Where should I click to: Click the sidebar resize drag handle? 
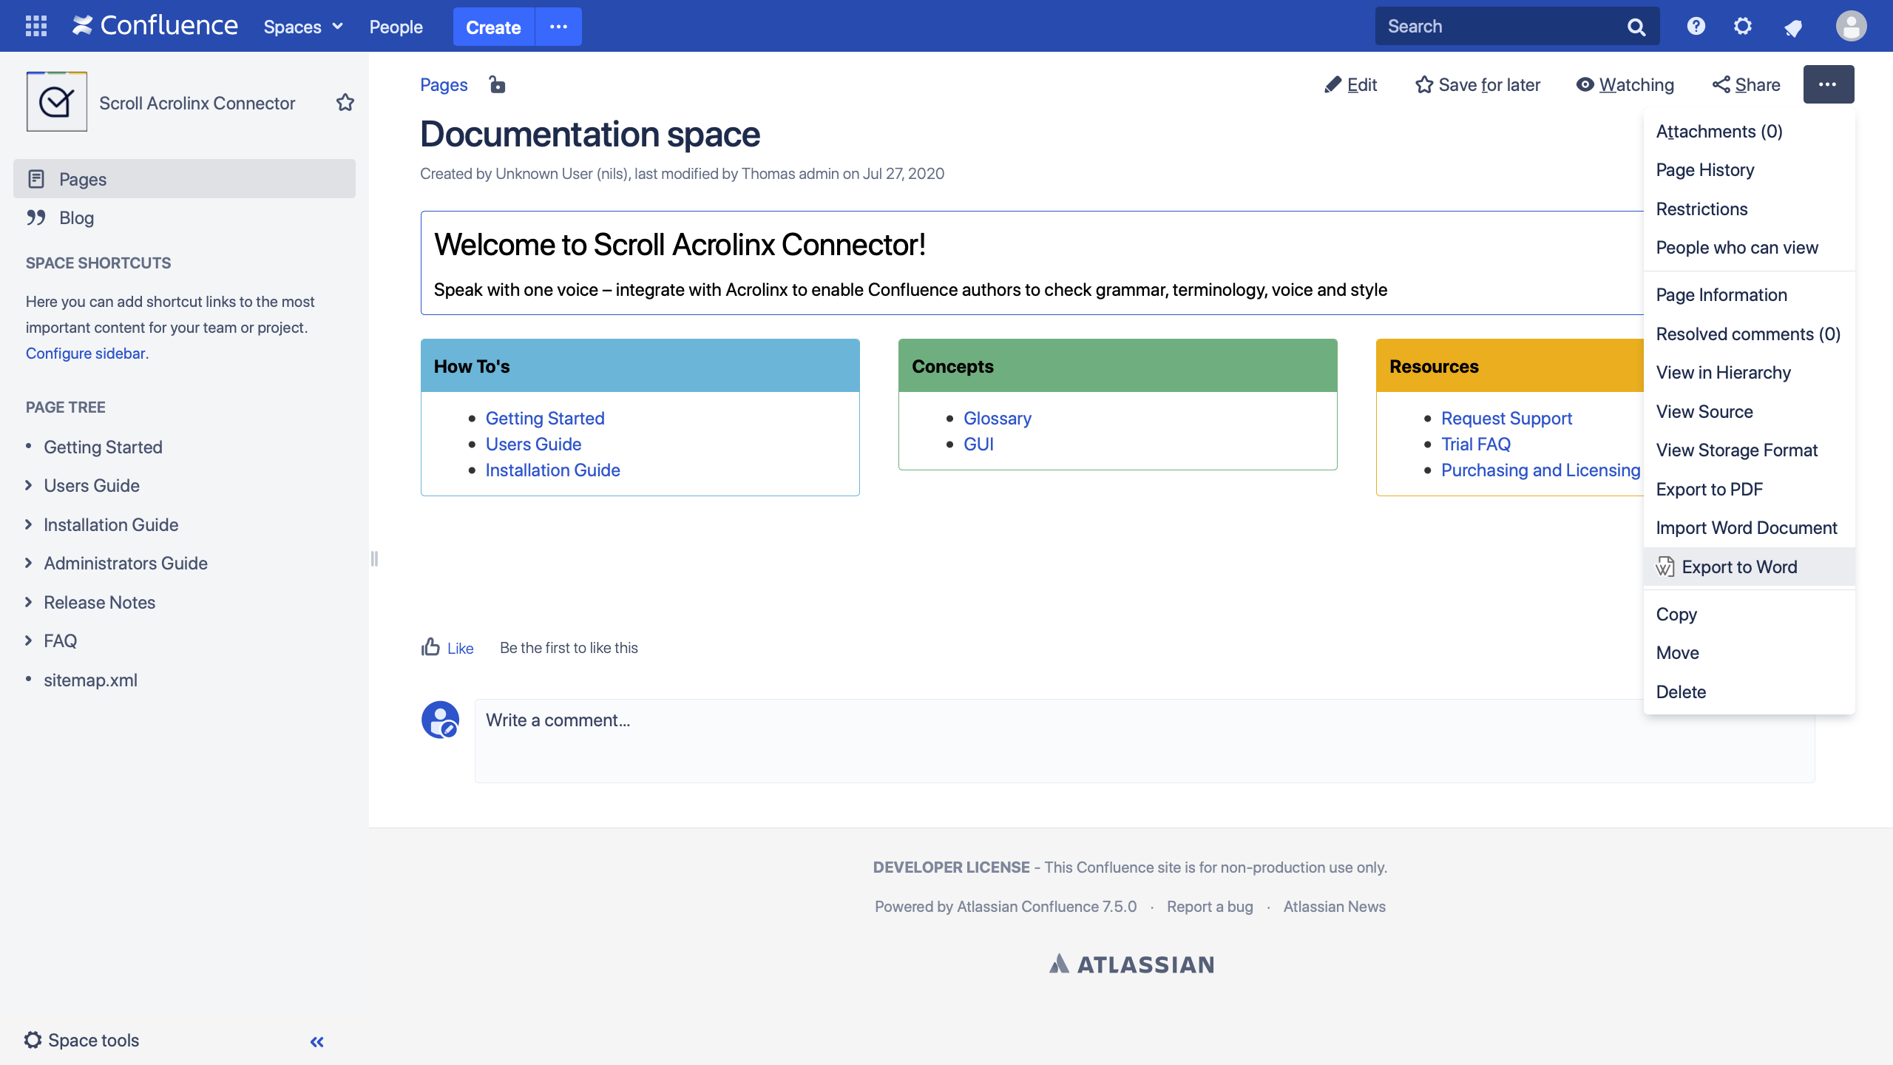[x=374, y=558]
